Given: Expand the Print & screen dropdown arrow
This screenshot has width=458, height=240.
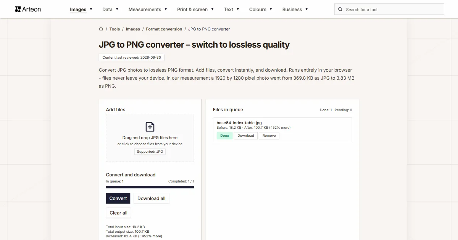Looking at the screenshot, I should point(212,9).
